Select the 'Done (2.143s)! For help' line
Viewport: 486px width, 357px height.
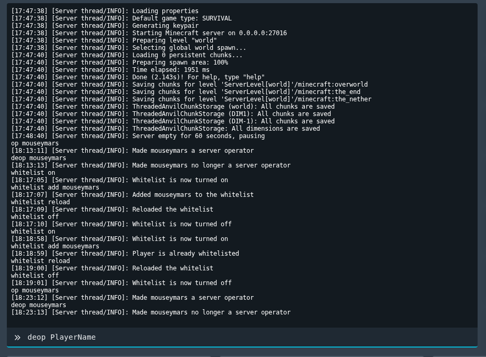(x=138, y=77)
